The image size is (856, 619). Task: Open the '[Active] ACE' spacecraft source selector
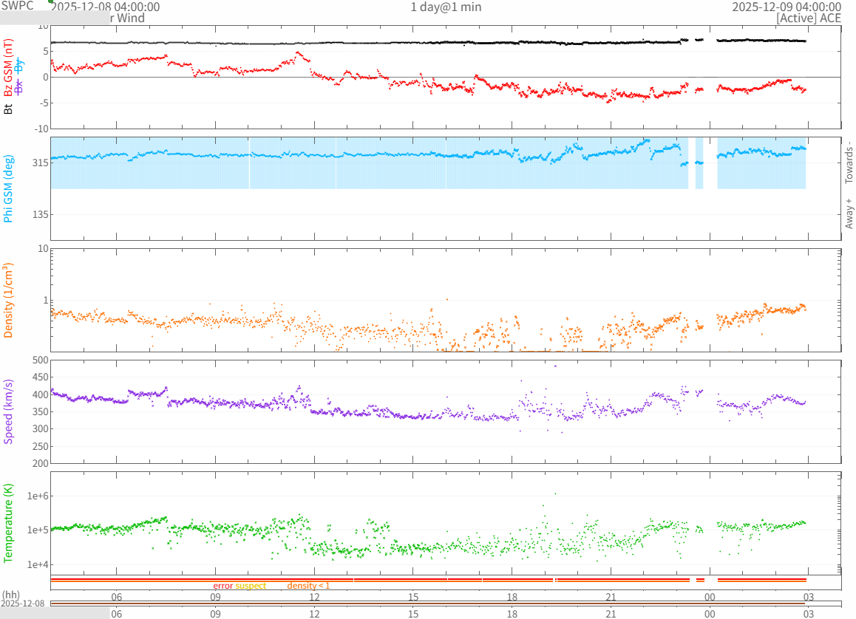click(809, 18)
